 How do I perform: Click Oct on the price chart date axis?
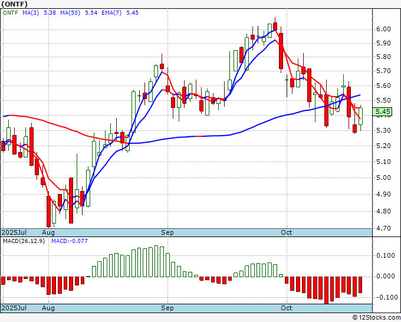coord(287,232)
